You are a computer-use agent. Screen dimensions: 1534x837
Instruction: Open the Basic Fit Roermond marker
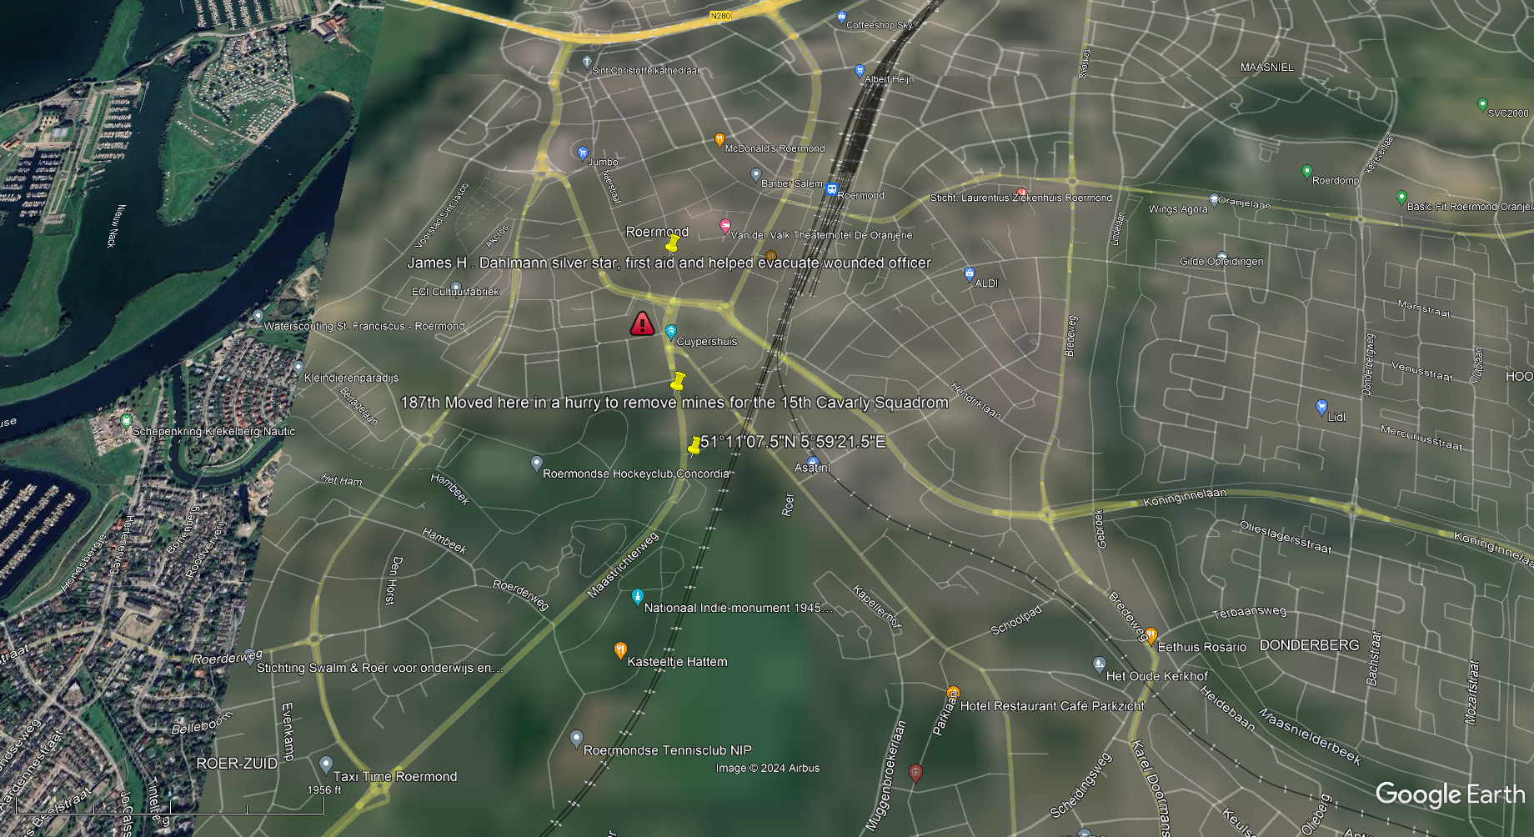coord(1401,198)
